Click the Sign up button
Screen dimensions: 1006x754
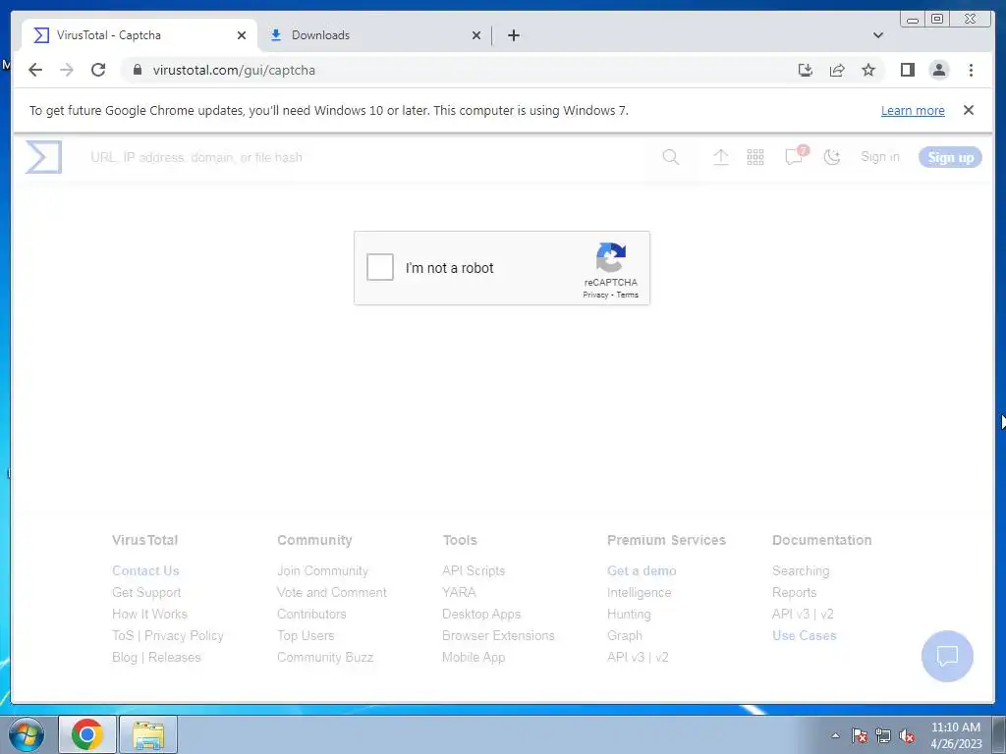pyautogui.click(x=950, y=157)
